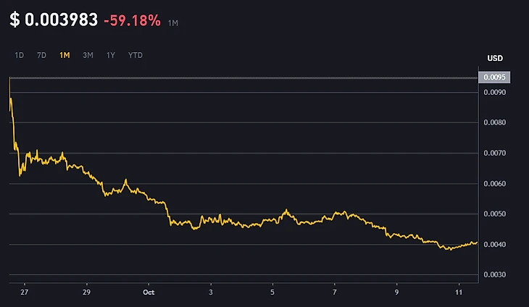Click the highlighted 0.0095 price tag
This screenshot has width=529, height=307.
click(496, 77)
